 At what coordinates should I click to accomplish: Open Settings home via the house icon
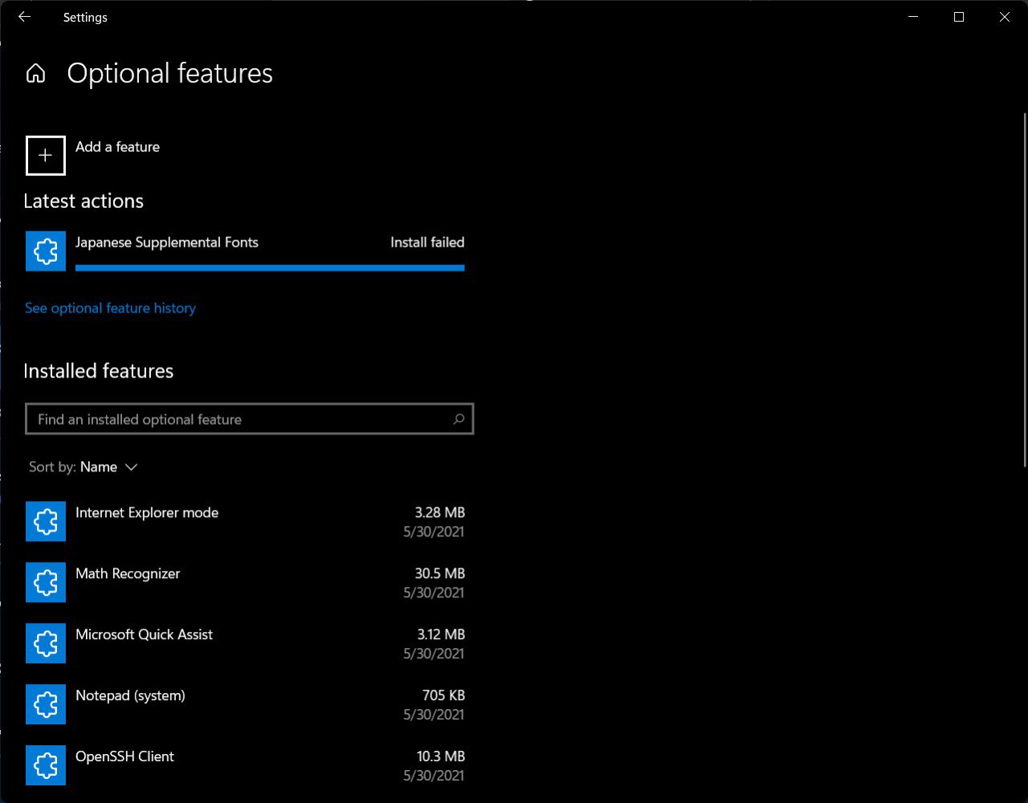click(35, 74)
